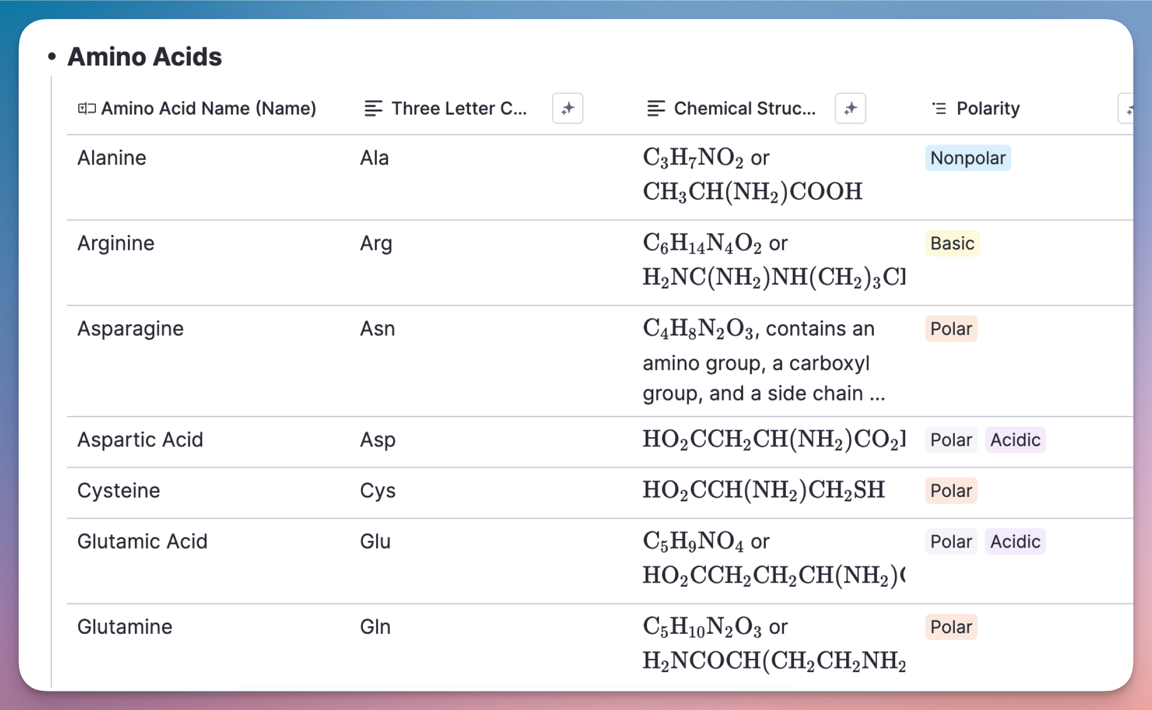
Task: Open the Polarity column header menu
Action: tap(987, 109)
